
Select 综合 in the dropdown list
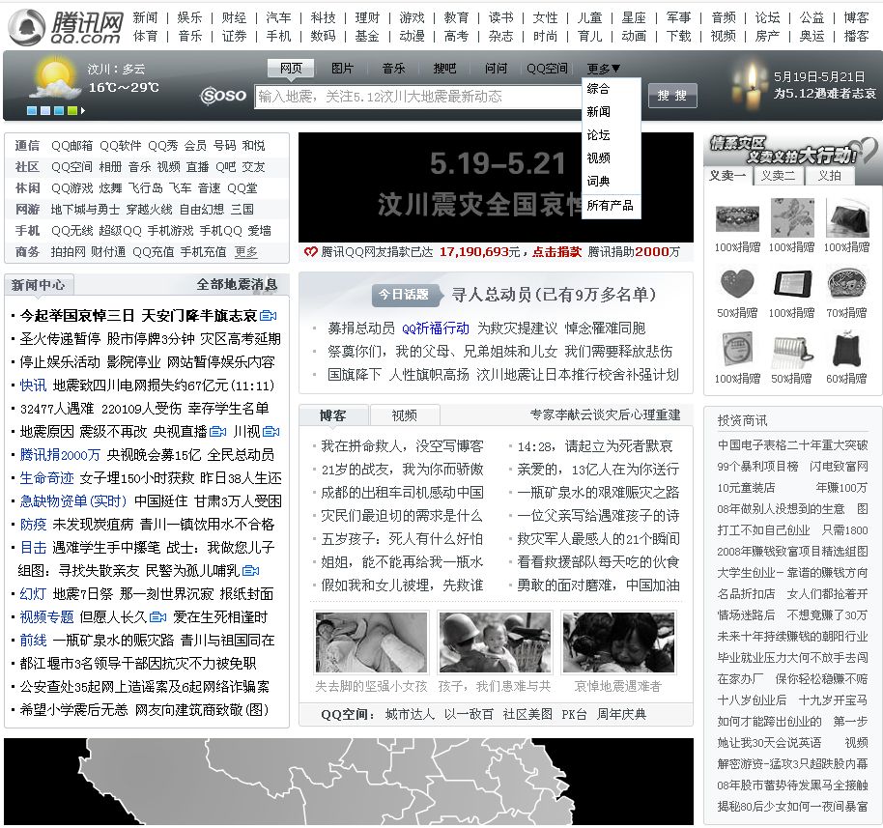click(598, 89)
